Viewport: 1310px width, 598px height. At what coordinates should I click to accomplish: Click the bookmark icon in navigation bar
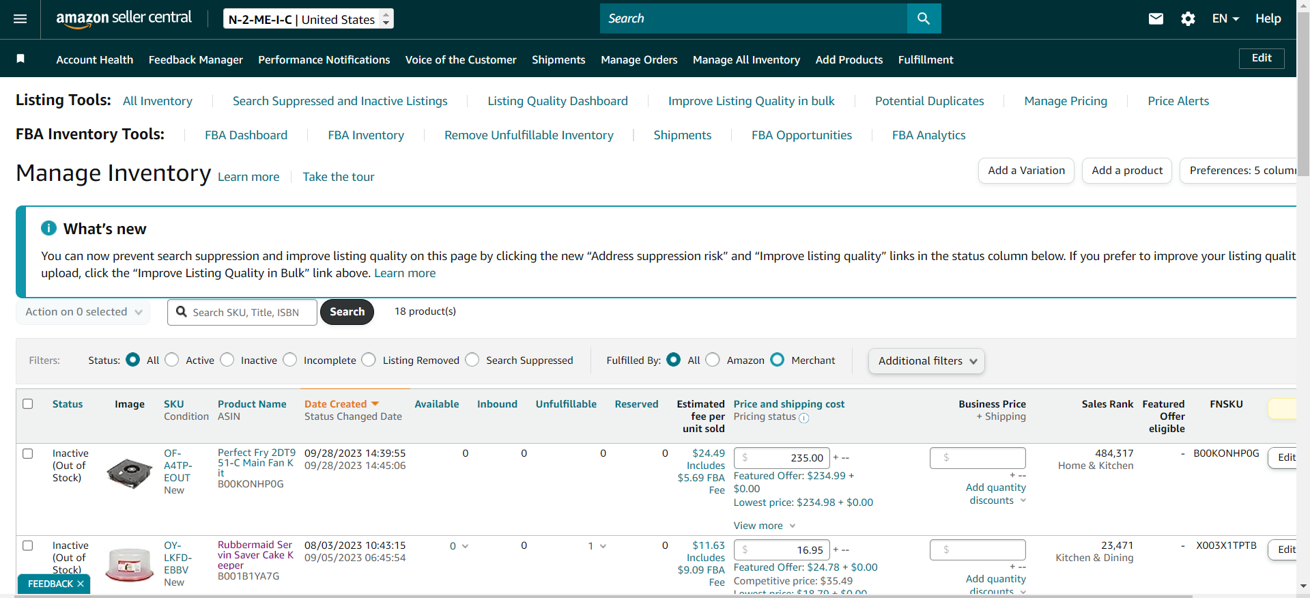tap(20, 59)
